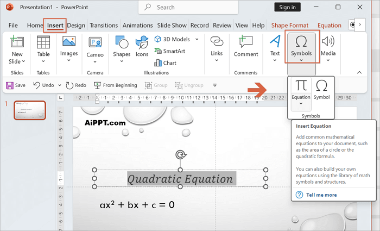Click the Comment icon
380x231 pixels.
246,43
